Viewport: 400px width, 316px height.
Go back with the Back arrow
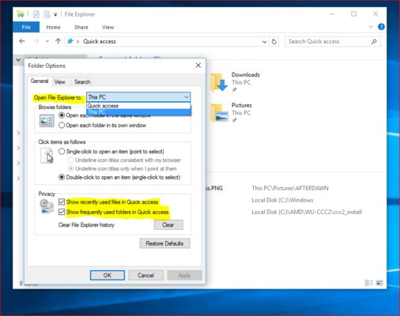[x=22, y=41]
